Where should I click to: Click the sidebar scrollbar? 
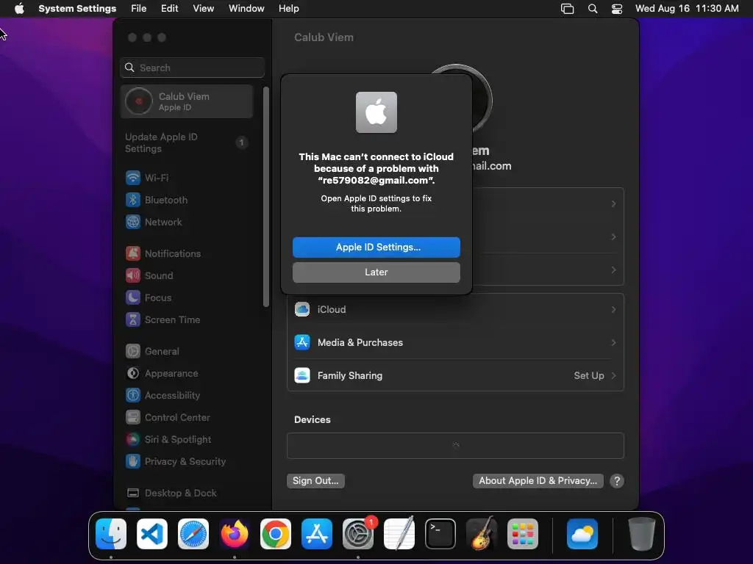(266, 197)
